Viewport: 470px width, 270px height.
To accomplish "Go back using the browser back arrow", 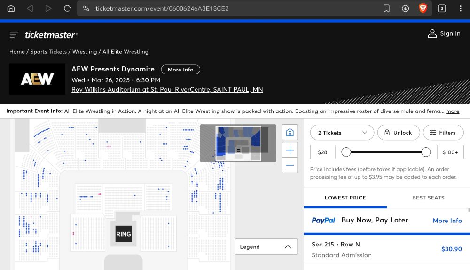I will click(x=30, y=8).
